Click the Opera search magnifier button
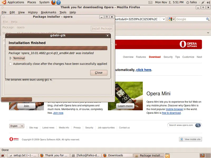 (198, 125)
